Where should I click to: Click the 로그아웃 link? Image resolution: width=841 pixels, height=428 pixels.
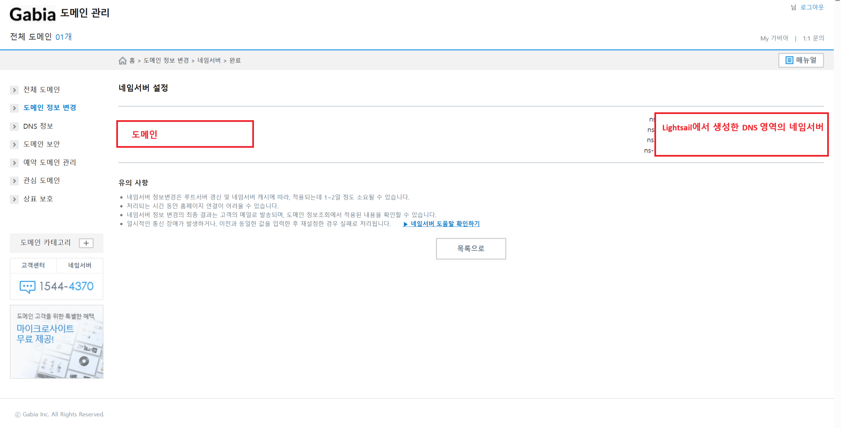812,7
